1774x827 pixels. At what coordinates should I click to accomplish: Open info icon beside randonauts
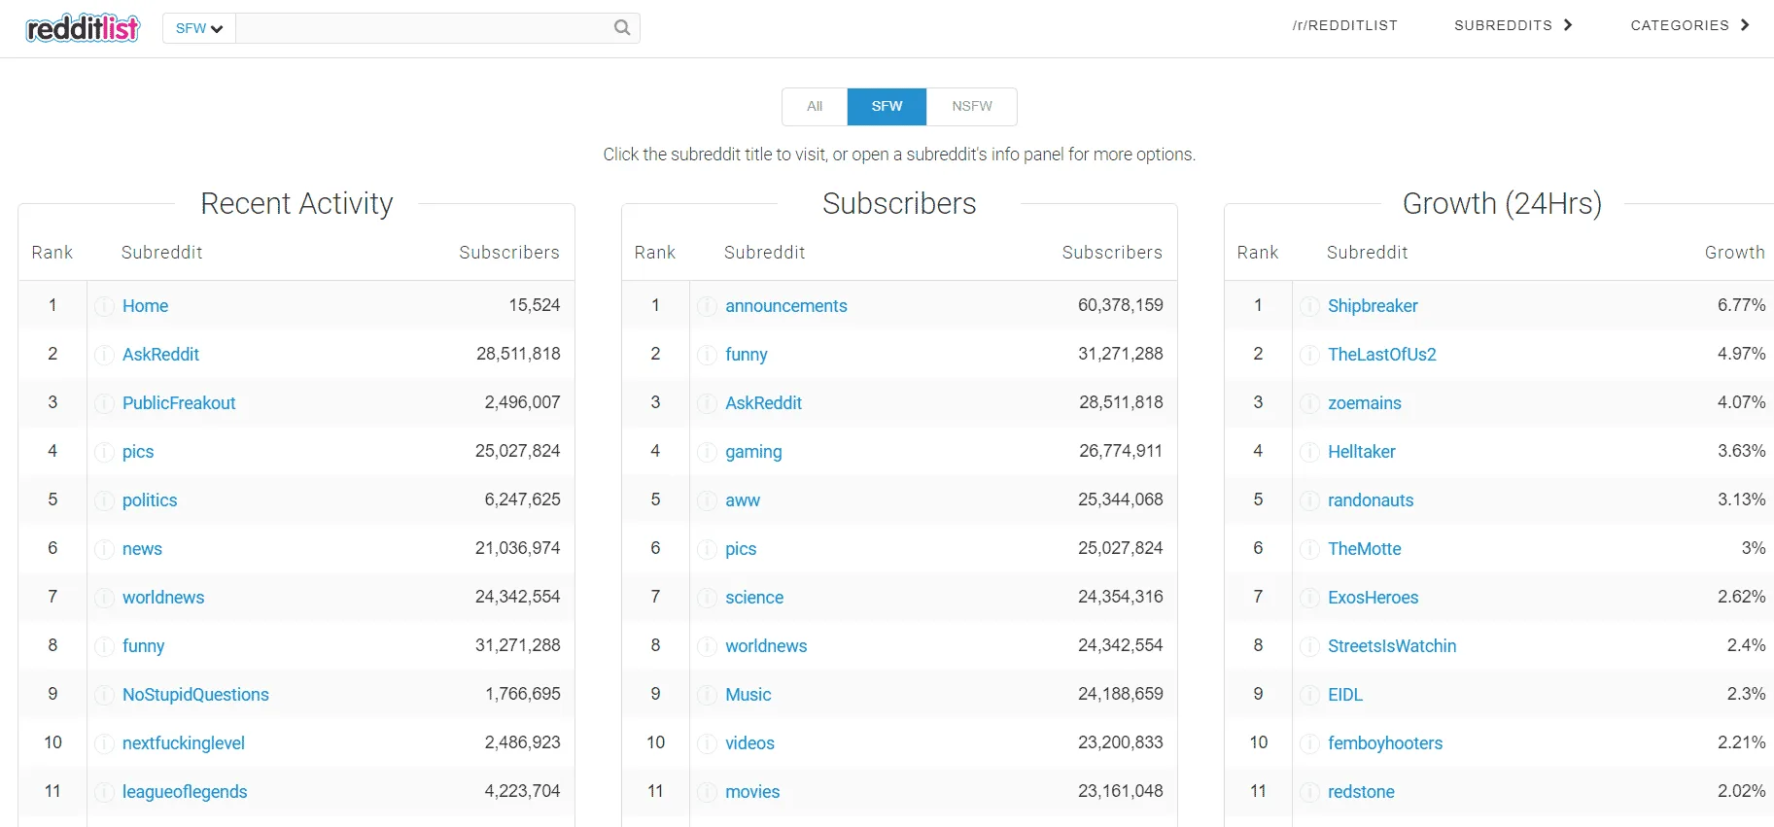[x=1309, y=500]
